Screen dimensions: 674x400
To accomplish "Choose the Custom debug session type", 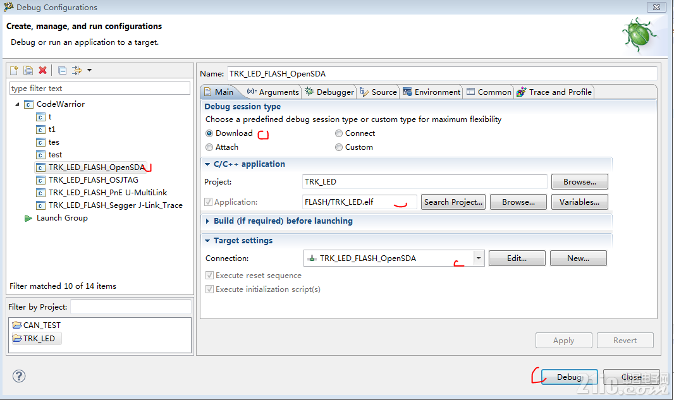I will click(x=339, y=147).
